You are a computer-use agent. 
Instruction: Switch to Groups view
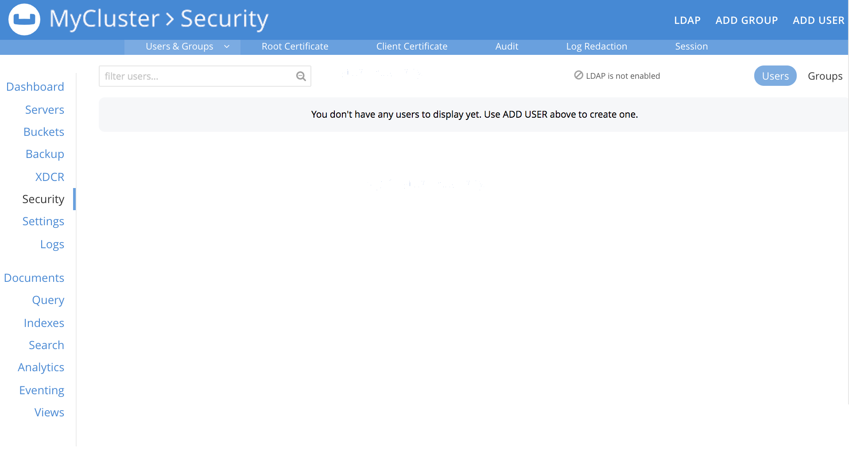tap(825, 76)
